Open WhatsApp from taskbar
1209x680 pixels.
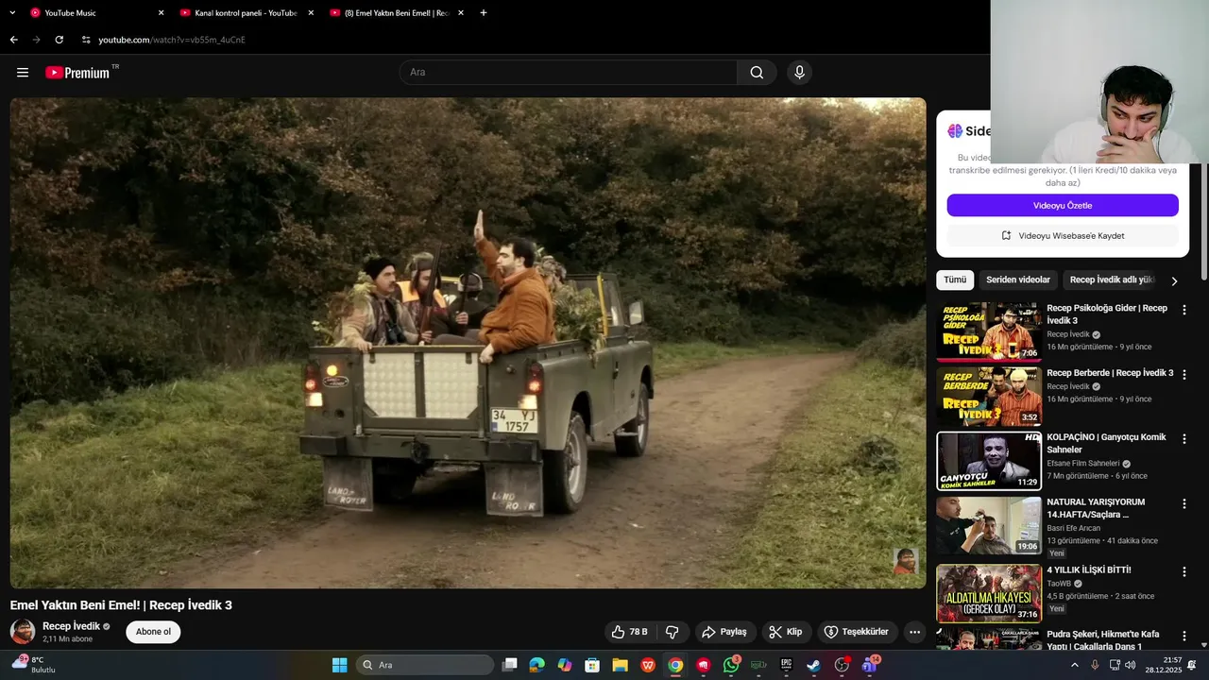[731, 665]
